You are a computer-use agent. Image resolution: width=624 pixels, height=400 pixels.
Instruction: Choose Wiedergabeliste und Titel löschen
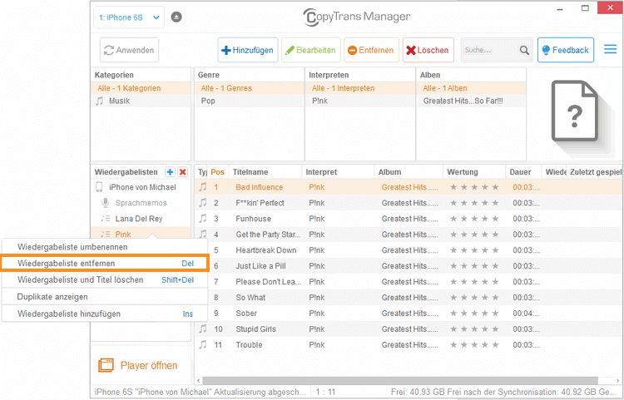coord(105,280)
